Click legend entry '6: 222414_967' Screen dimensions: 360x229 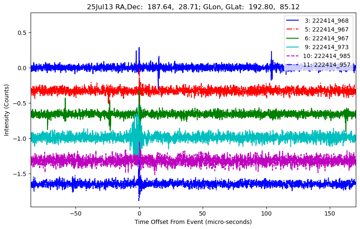326,38
